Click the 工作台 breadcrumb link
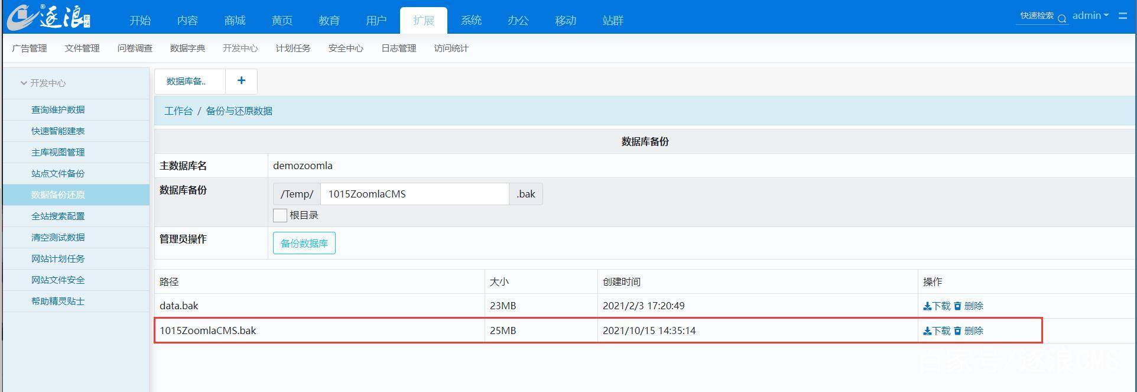This screenshot has width=1137, height=392. pos(178,111)
